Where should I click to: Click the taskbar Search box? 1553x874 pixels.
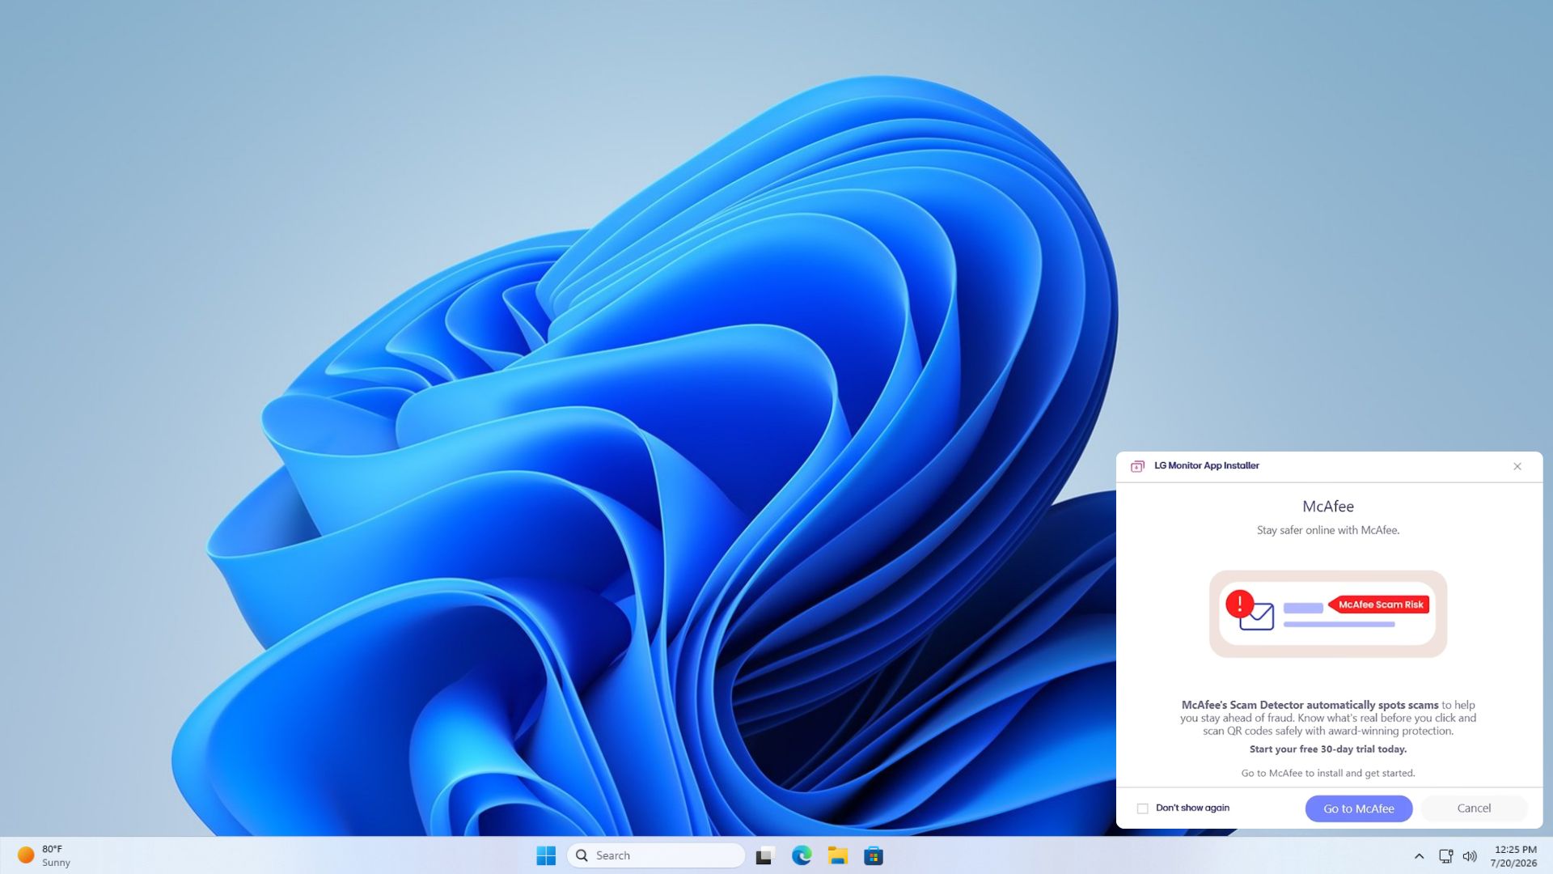(656, 855)
